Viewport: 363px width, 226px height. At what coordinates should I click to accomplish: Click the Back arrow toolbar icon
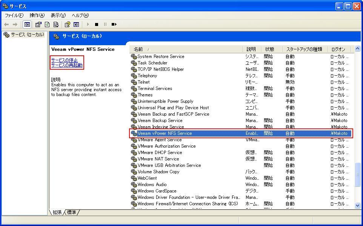[x=6, y=24]
